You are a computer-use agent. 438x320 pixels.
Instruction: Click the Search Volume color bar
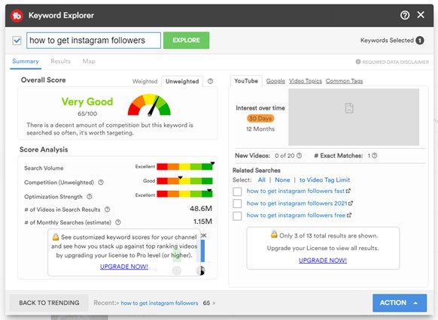[184, 167]
